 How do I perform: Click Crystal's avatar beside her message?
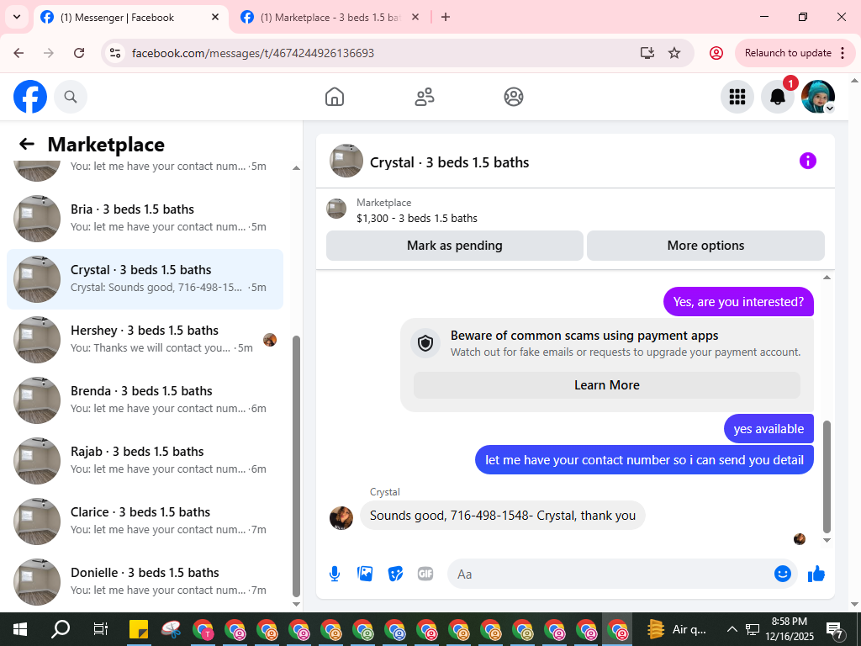[x=341, y=518]
